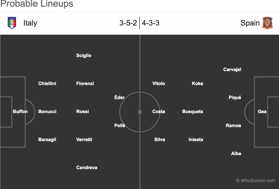This screenshot has height=189, width=279.
Task: Click the Spain team crest icon
Action: click(x=267, y=23)
